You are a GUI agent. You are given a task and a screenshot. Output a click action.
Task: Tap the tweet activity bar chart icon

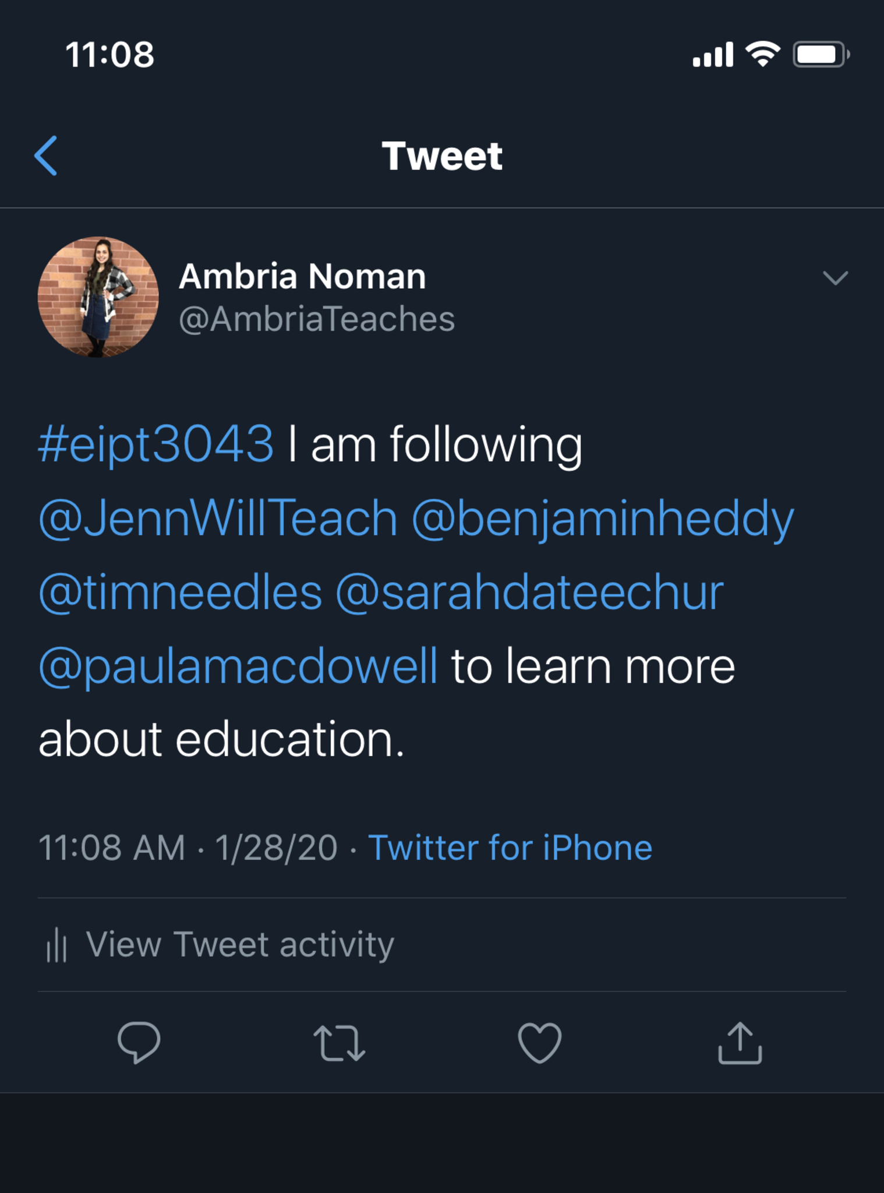56,944
